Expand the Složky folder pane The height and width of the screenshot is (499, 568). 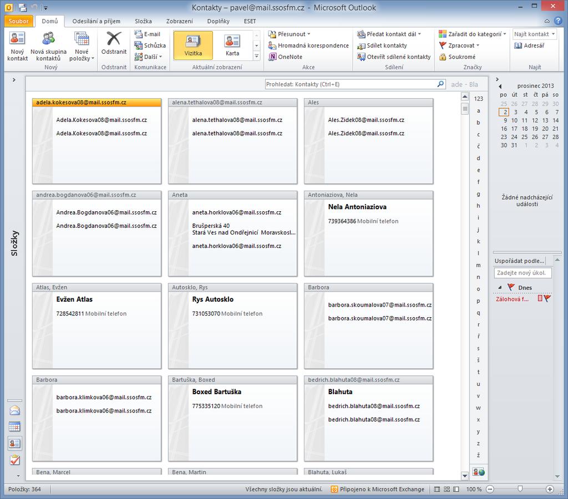14,80
